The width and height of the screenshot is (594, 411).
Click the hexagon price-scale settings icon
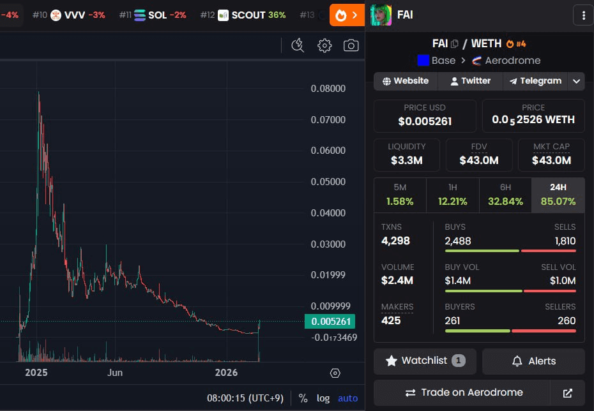click(x=335, y=373)
